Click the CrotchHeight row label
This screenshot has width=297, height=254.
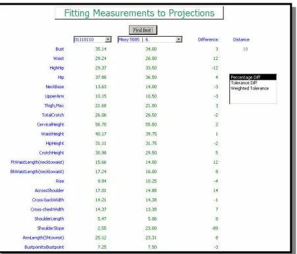point(51,153)
